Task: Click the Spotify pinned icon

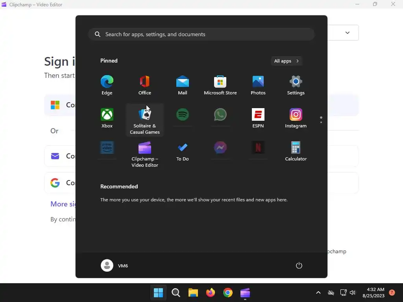Action: click(183, 114)
